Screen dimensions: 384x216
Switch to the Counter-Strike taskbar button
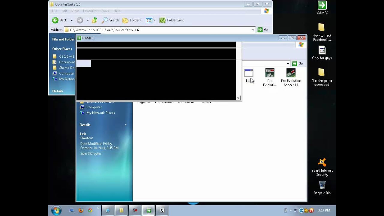point(162,211)
